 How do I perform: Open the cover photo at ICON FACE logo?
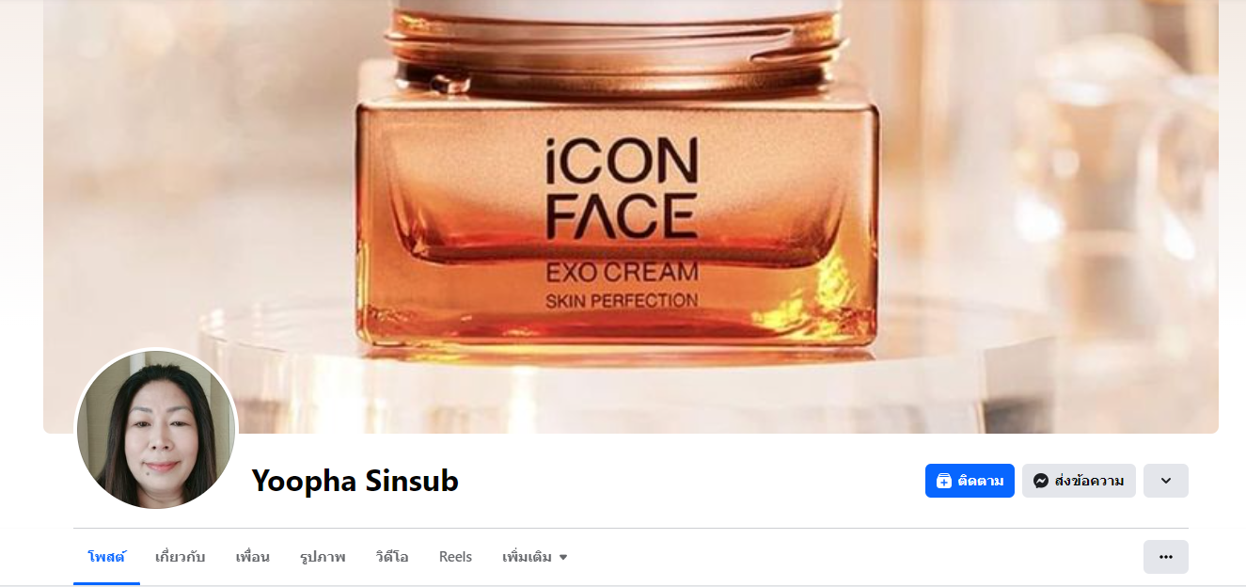pos(621,189)
